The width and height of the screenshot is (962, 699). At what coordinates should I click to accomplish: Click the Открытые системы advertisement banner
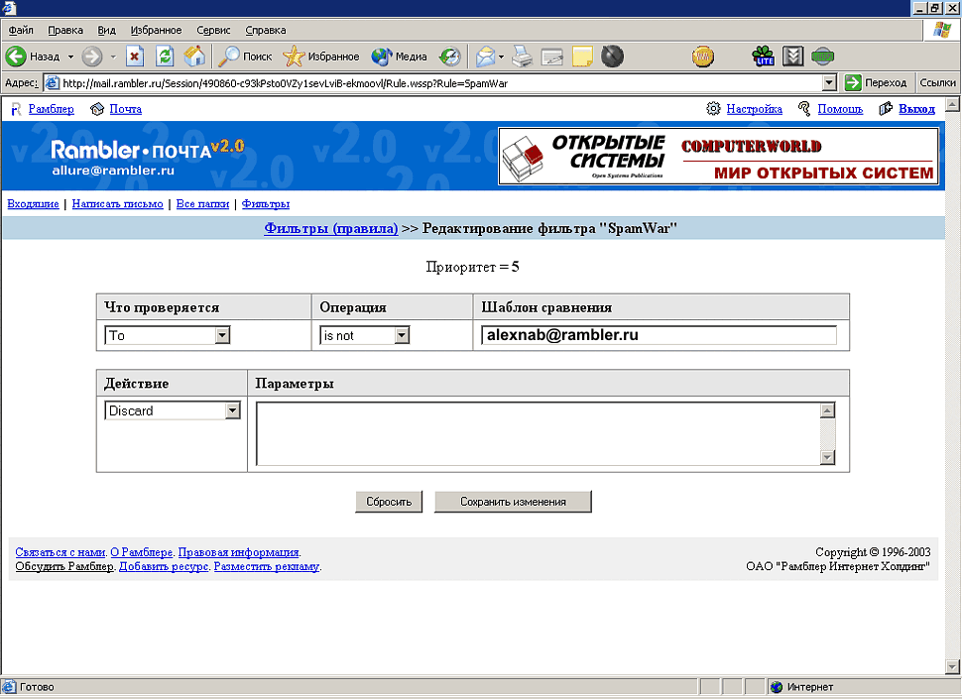(718, 156)
